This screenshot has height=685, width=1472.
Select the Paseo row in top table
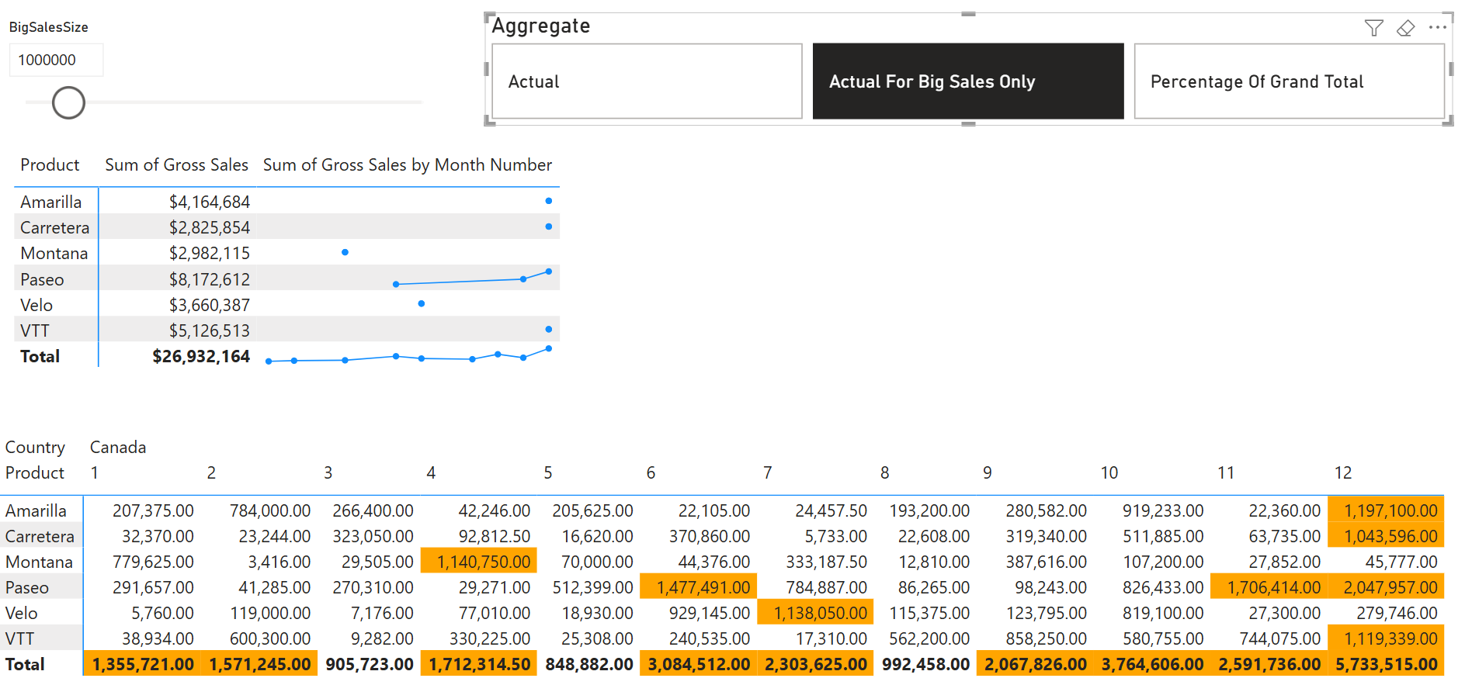click(286, 278)
